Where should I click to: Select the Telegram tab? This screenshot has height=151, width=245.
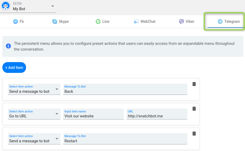[x=229, y=22]
